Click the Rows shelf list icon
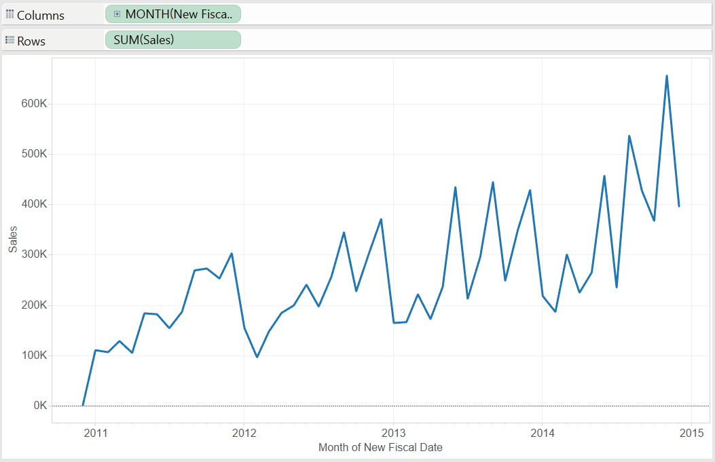Viewport: 715px width, 462px height. point(10,39)
